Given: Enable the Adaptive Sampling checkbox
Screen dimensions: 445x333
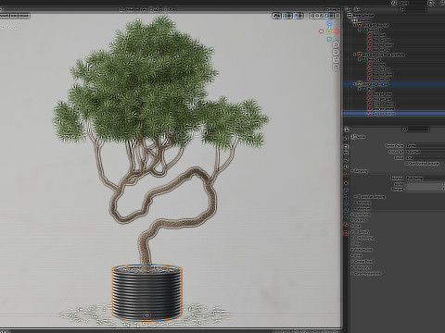Looking at the screenshot, I should point(359,197).
